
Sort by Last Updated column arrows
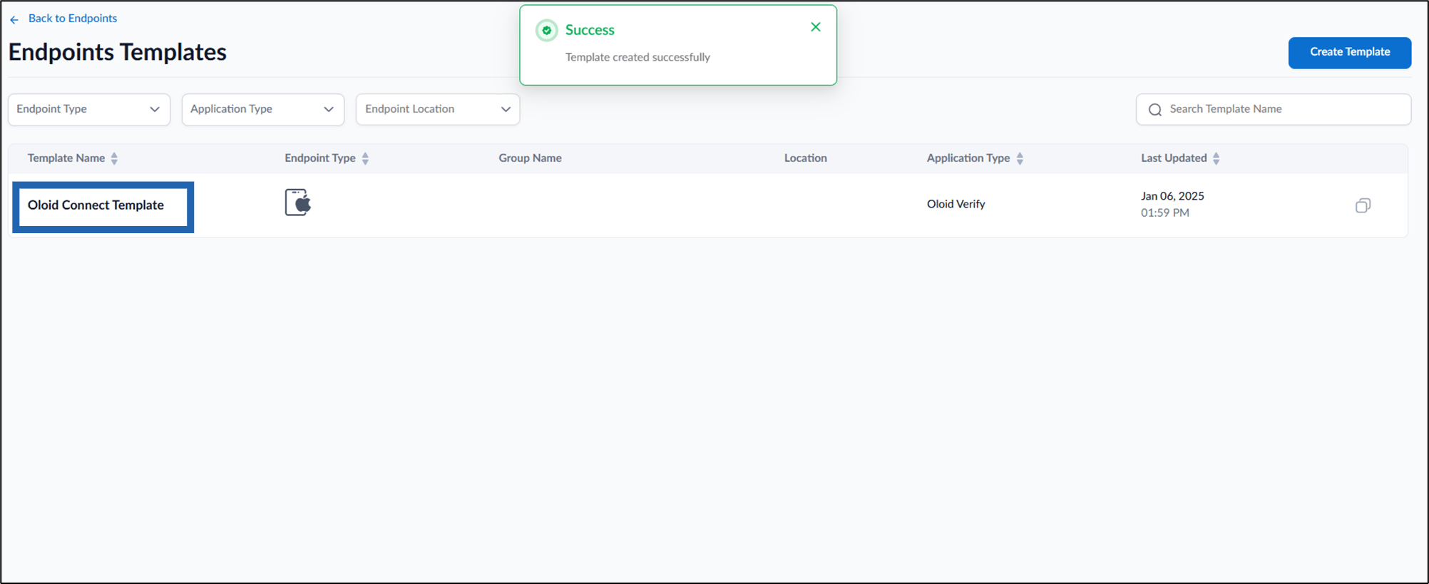click(x=1216, y=158)
